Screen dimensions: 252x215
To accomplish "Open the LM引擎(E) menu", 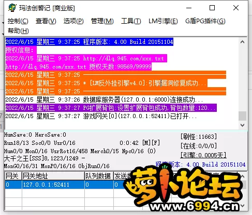I will [x=163, y=21].
